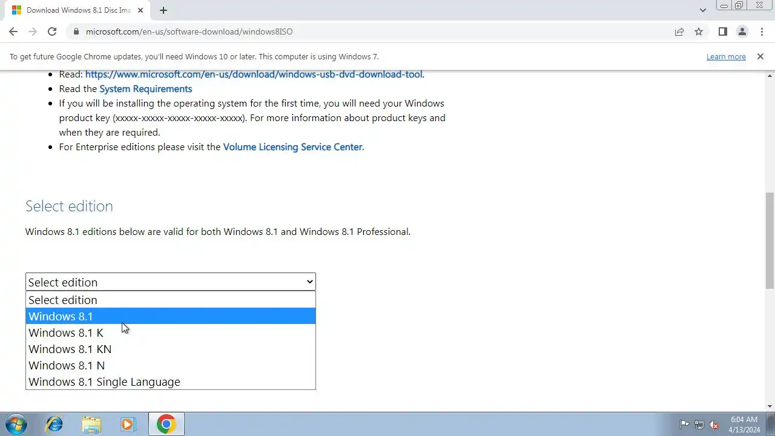Select the Download Windows 8.1 Disc Image tab

click(79, 10)
